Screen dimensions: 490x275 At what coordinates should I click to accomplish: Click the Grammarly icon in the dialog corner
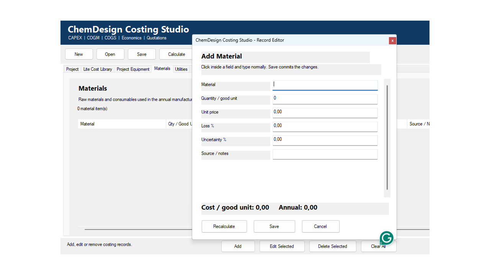click(x=387, y=238)
